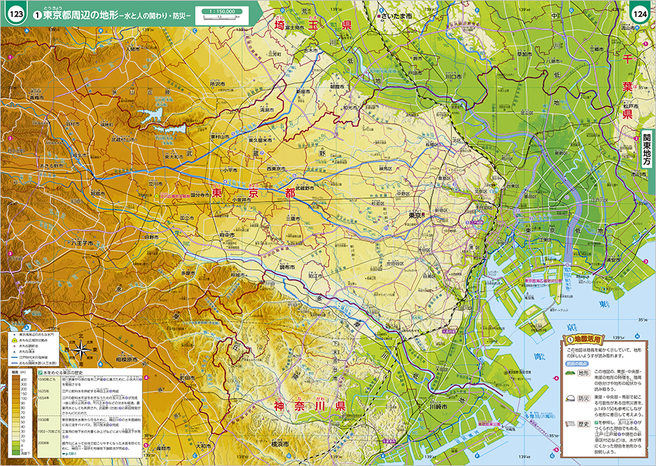Click the compass icon in the 地図活用 banner
The height and width of the screenshot is (466, 656).
[569, 339]
